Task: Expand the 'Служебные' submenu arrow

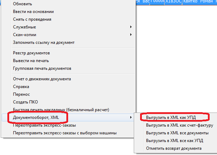Action: 131,27
